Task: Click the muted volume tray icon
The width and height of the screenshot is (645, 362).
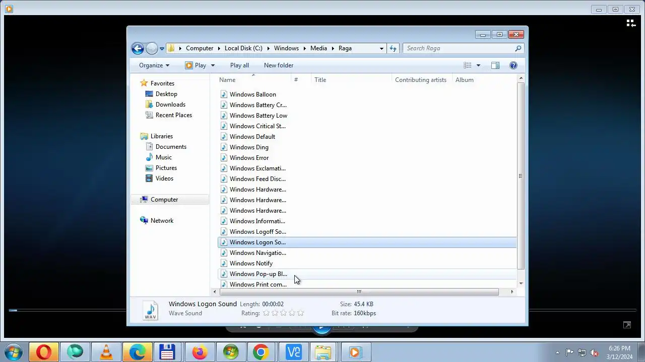Action: tap(595, 352)
